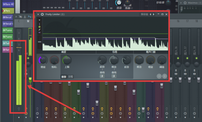
Task: Click the 上限 ceiling knob
Action: [x=67, y=60]
